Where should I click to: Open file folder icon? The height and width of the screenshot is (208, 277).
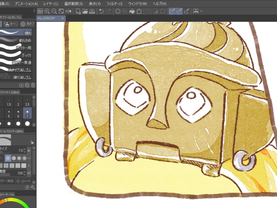[x=85, y=11]
